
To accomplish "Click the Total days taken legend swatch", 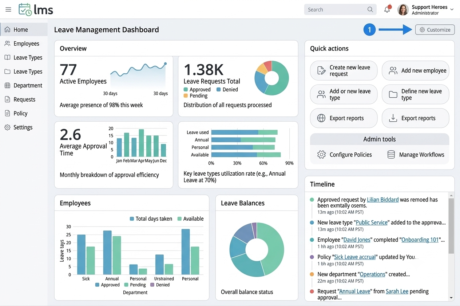I will pyautogui.click(x=132, y=219).
